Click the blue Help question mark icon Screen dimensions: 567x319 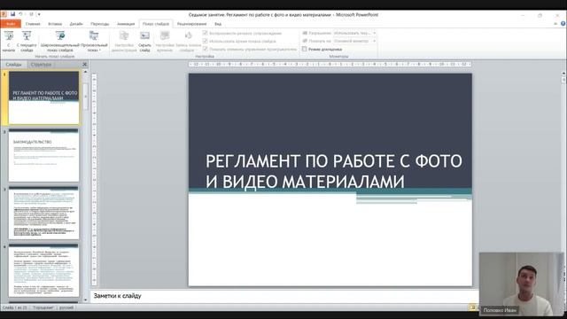tap(563, 24)
